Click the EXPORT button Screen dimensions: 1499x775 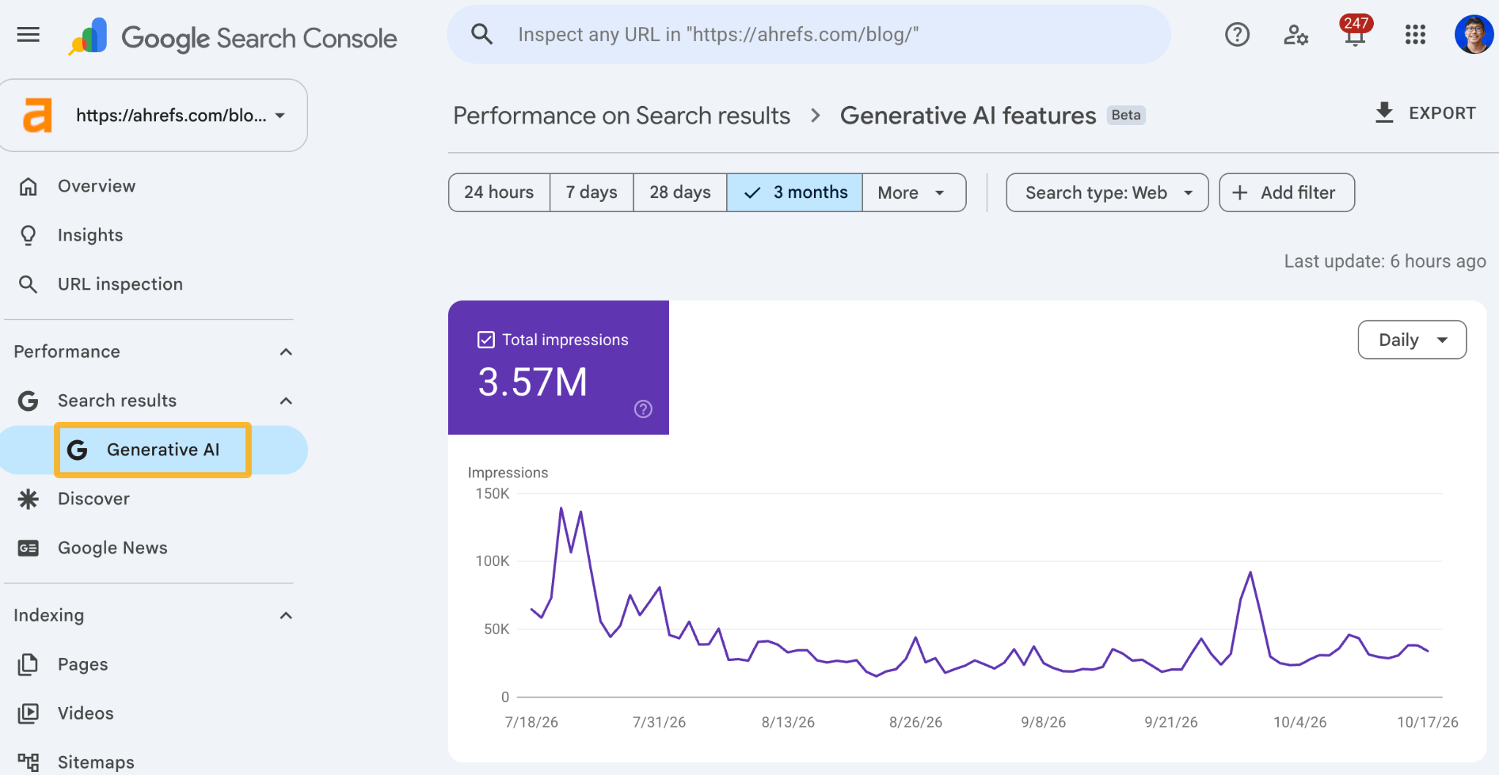(1425, 113)
